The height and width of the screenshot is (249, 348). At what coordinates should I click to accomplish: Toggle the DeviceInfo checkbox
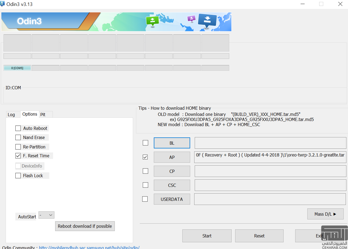(x=18, y=166)
